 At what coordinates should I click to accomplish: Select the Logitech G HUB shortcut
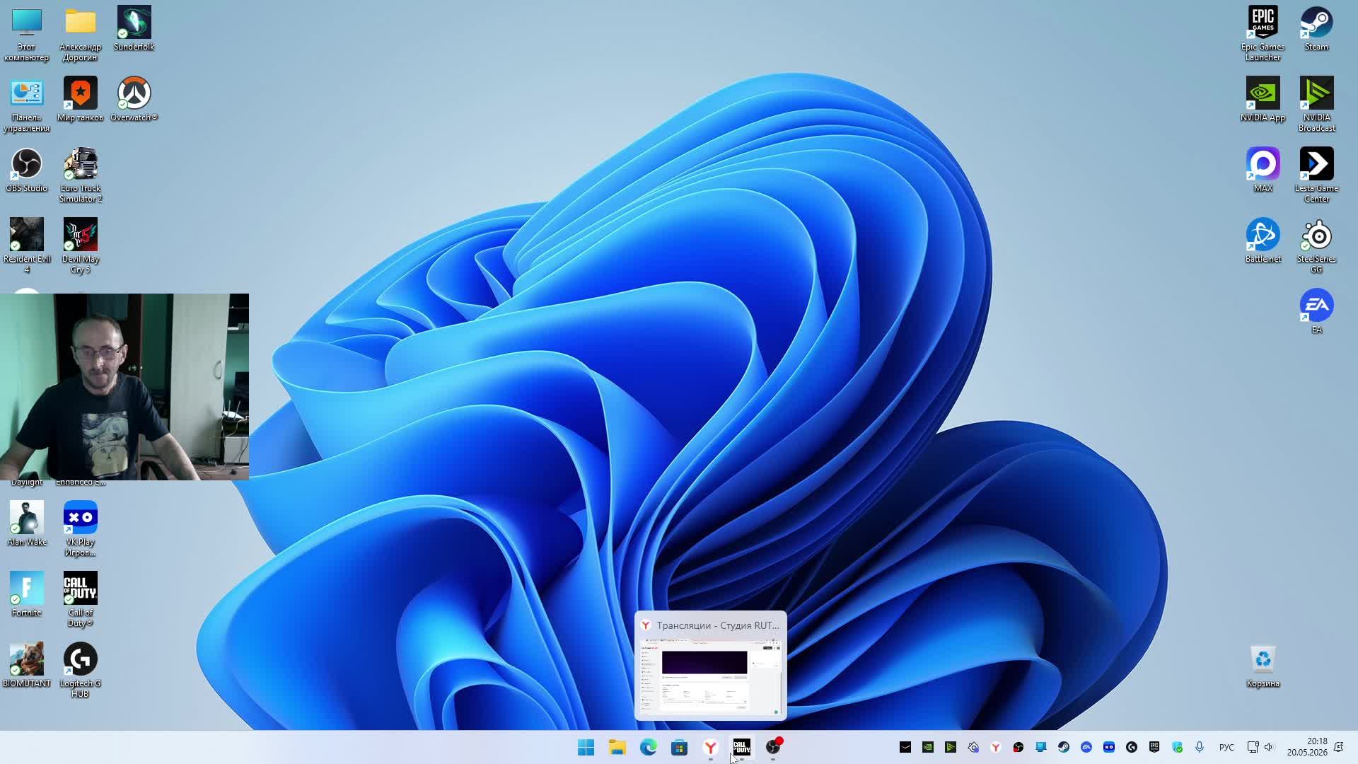pos(80,670)
